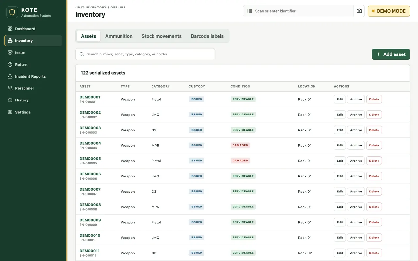Click Rack 02 location of DEMO0011
The image size is (418, 261).
(305, 253)
